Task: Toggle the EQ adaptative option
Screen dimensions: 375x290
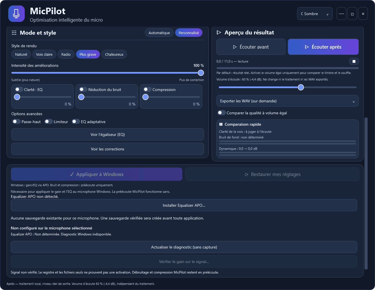Action: [x=76, y=121]
